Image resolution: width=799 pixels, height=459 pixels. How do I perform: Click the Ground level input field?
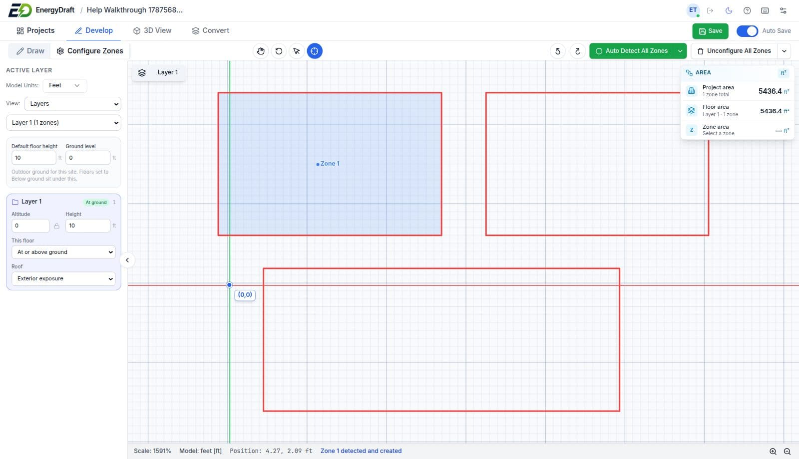point(87,158)
